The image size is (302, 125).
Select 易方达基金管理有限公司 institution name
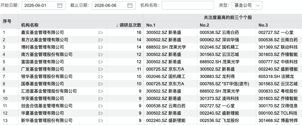pyautogui.click(x=44, y=40)
